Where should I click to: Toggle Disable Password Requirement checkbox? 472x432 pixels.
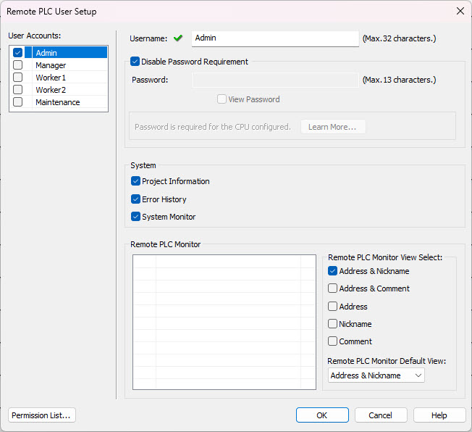click(x=135, y=62)
